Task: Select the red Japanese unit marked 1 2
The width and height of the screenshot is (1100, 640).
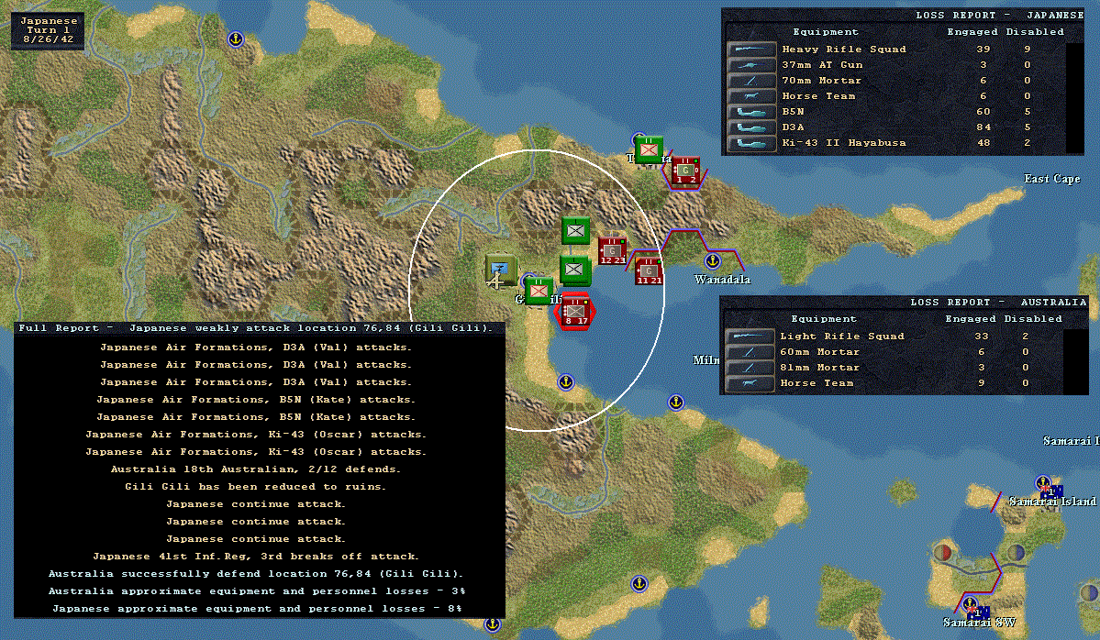Action: [685, 171]
